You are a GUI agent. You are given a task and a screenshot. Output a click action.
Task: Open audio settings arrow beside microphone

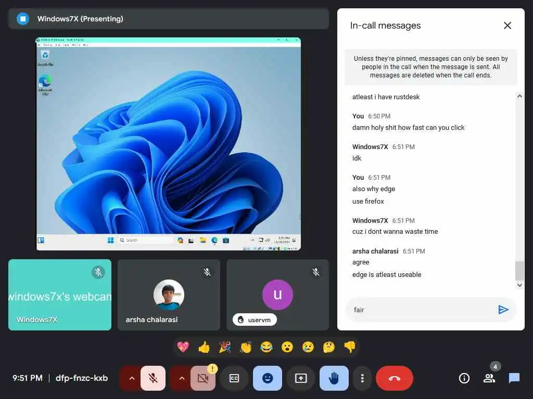click(x=132, y=378)
